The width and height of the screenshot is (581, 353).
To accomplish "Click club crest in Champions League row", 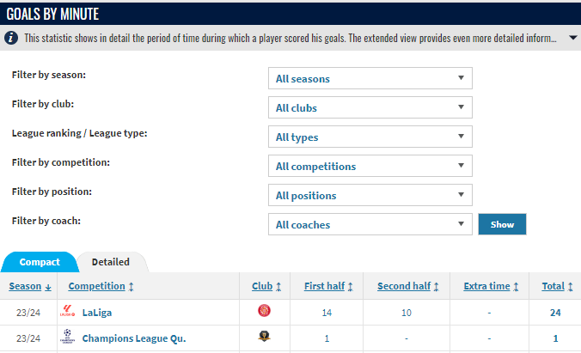I will pyautogui.click(x=264, y=338).
